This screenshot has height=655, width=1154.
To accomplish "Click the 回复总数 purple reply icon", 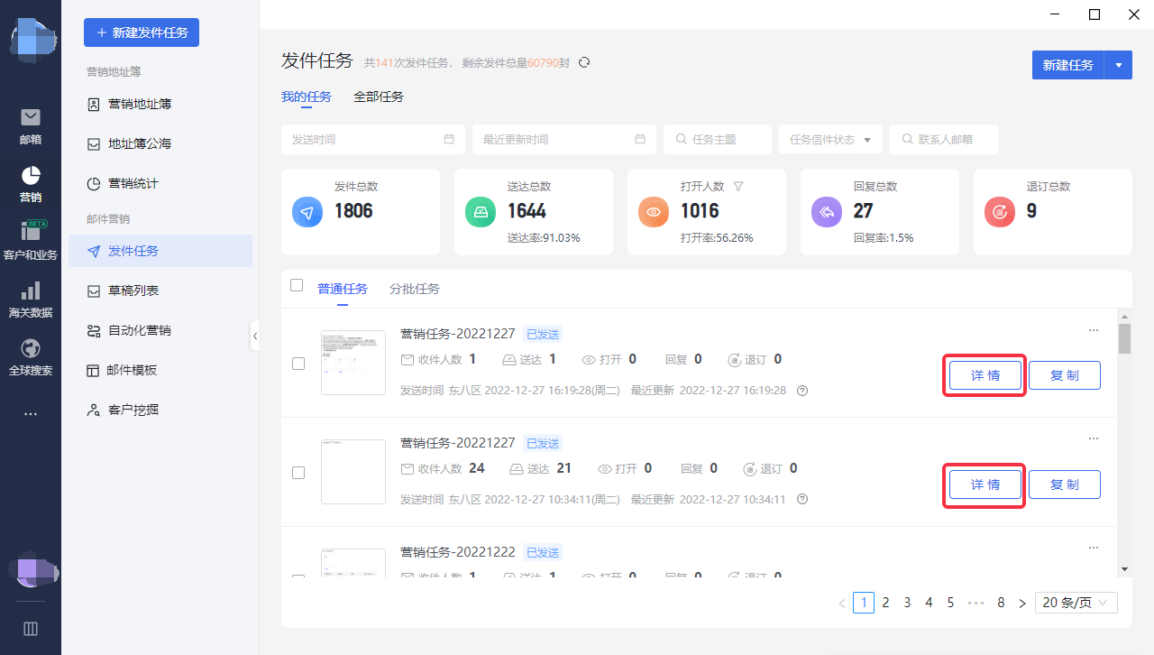I will coord(827,213).
